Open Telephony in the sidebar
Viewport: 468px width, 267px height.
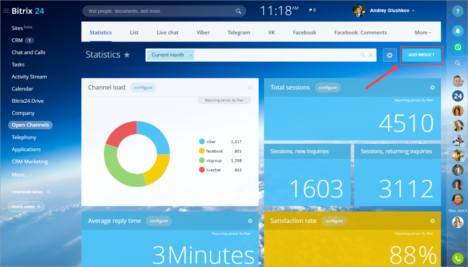(24, 137)
